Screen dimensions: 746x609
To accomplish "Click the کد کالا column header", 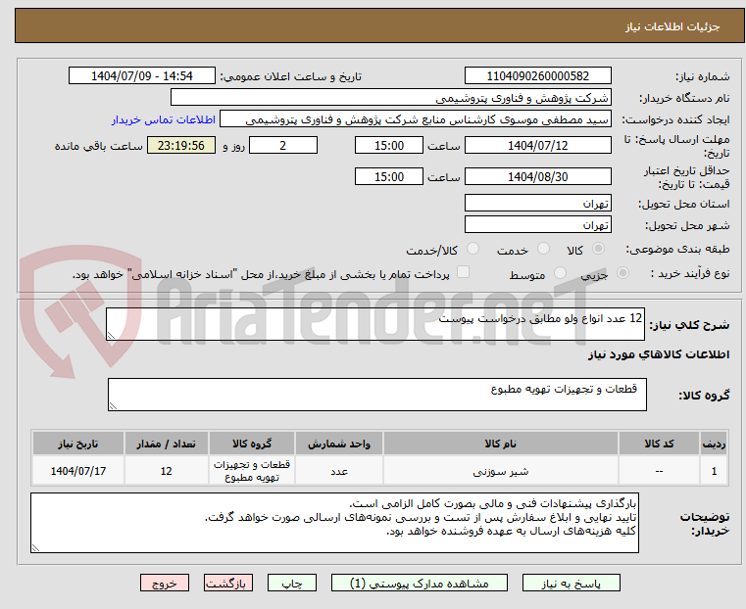I will tap(659, 444).
